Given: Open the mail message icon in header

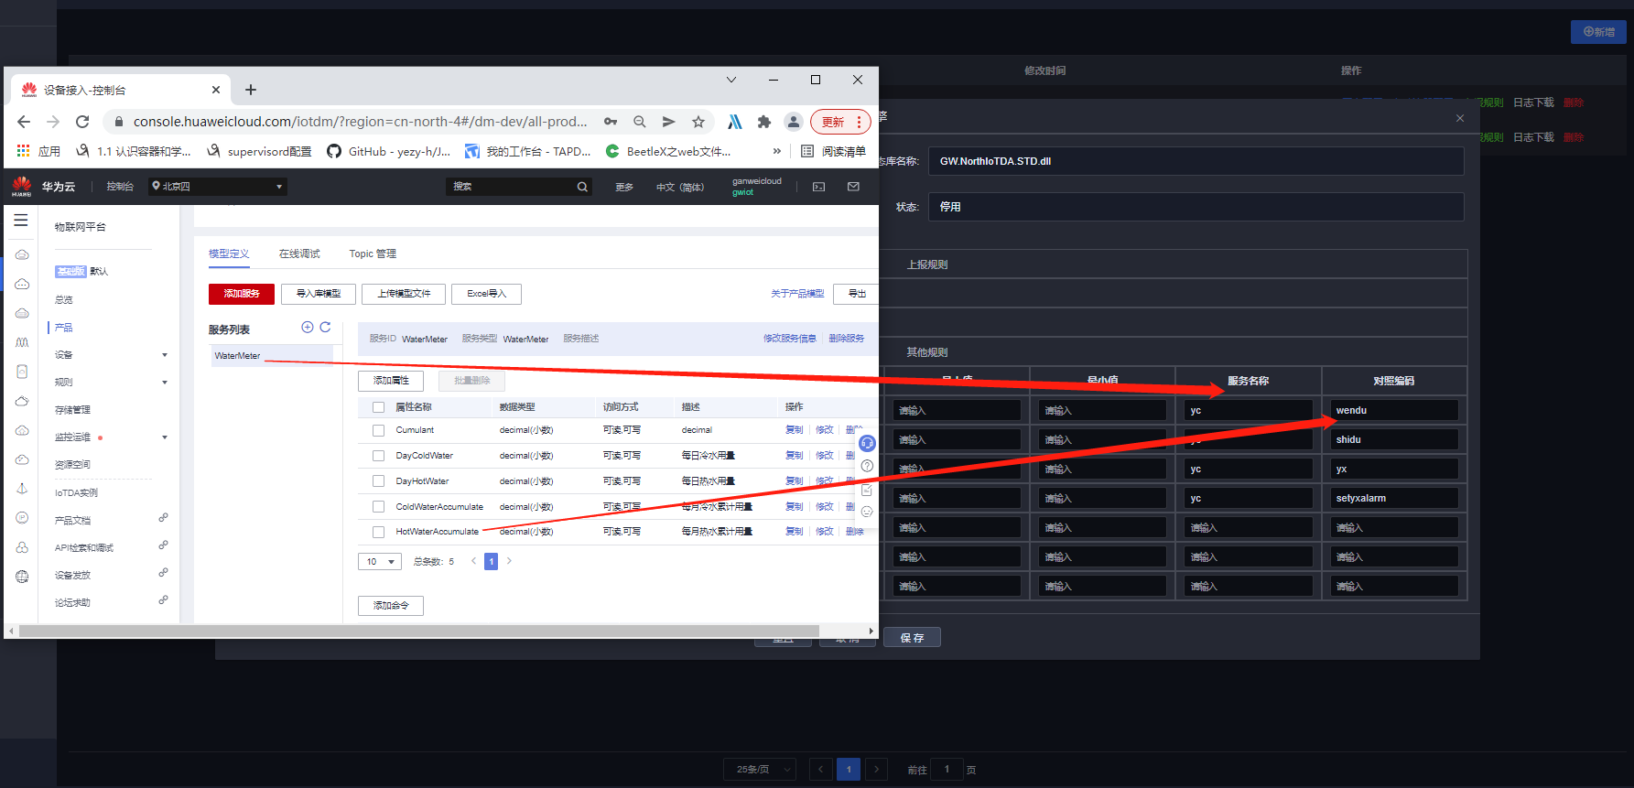Looking at the screenshot, I should [x=853, y=187].
